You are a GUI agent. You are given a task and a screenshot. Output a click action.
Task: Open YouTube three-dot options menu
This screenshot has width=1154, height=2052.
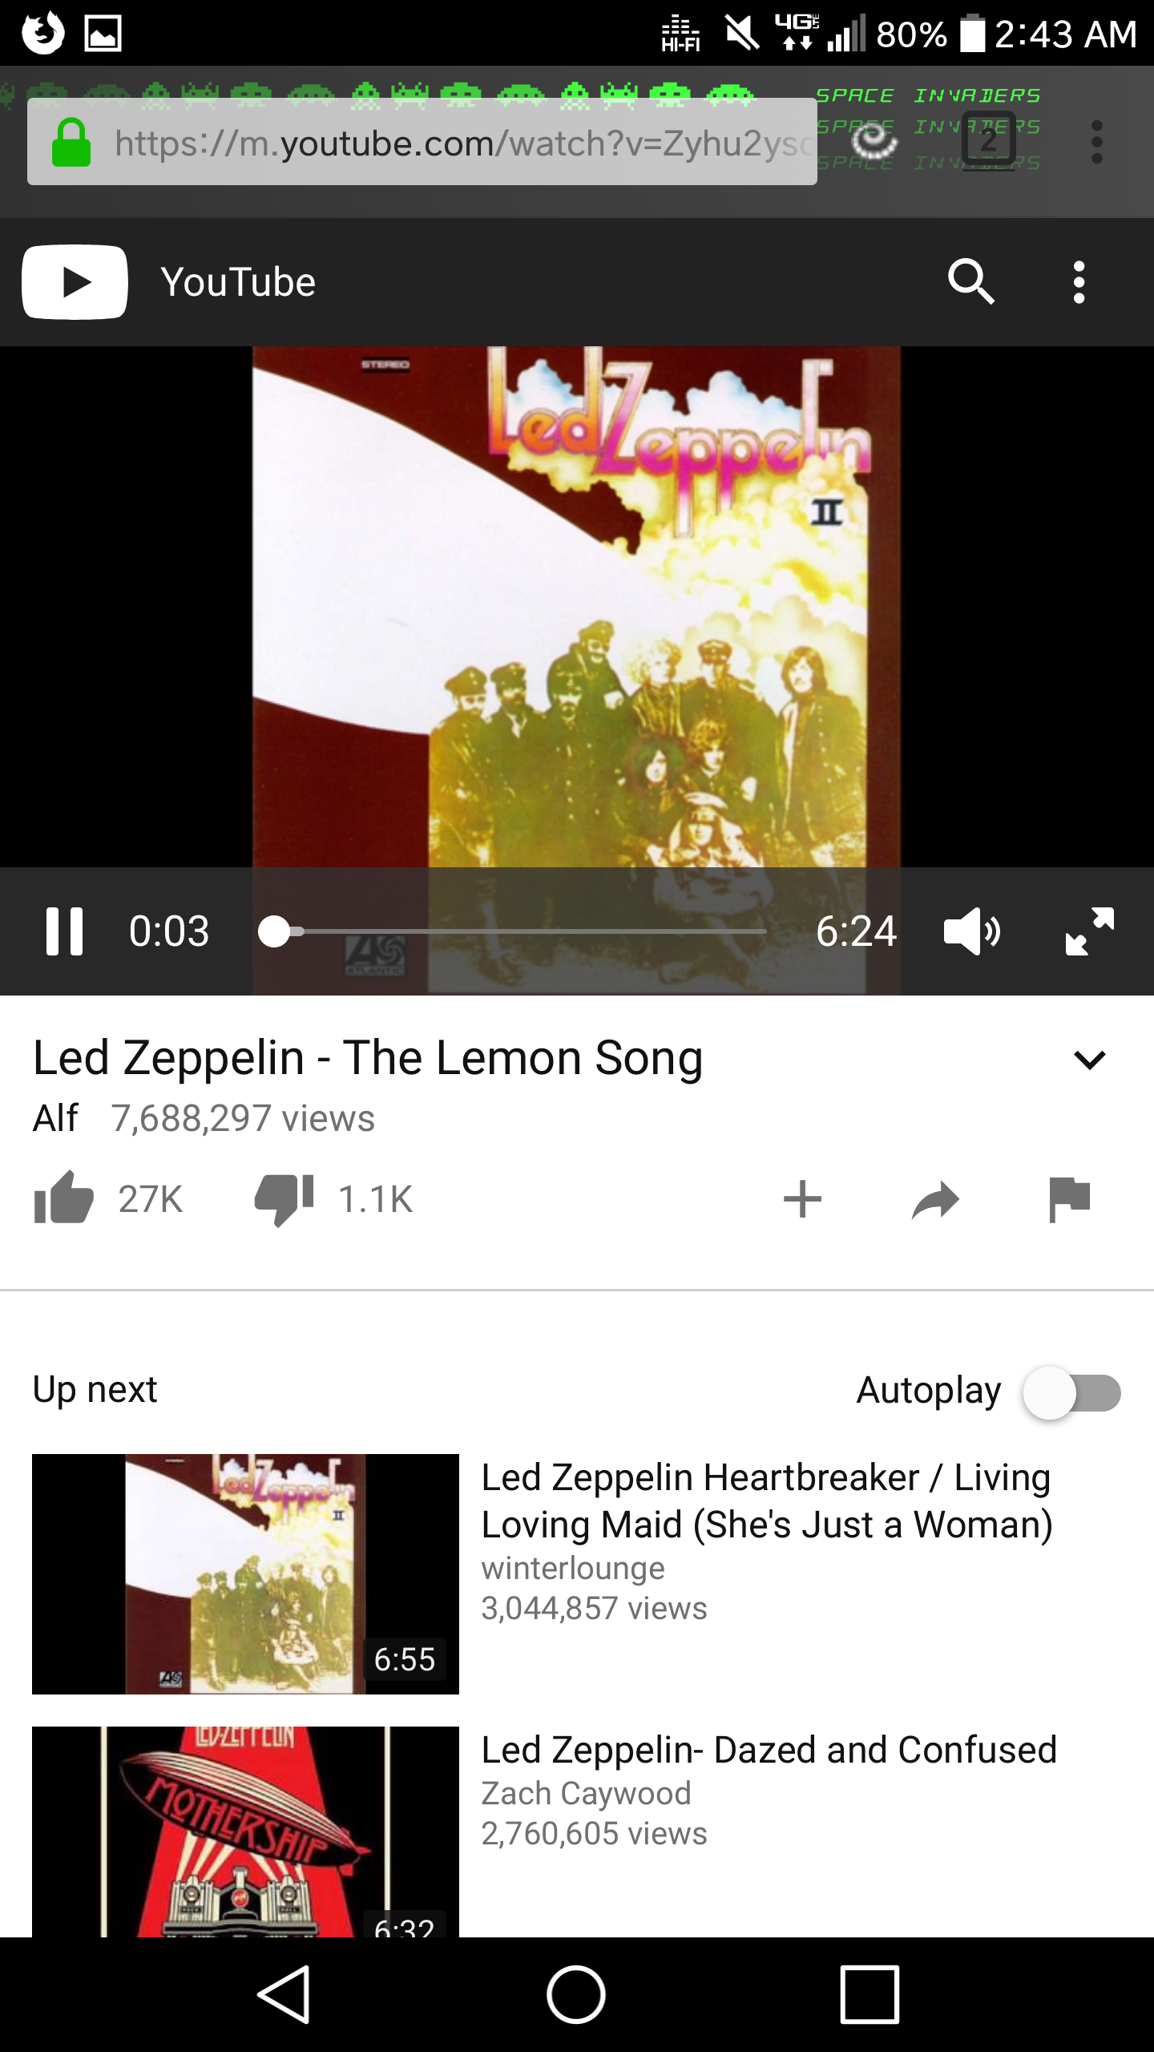[x=1079, y=282]
